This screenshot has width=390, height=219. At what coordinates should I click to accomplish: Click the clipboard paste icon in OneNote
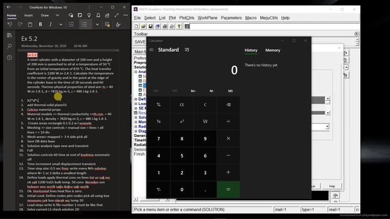(30, 24)
